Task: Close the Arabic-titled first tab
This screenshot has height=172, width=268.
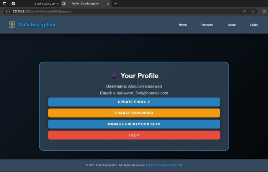Action: point(57,3)
